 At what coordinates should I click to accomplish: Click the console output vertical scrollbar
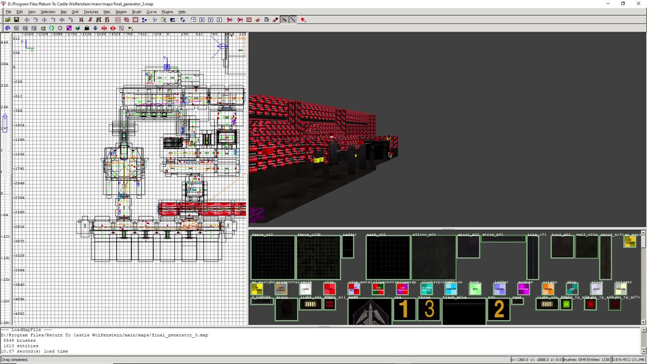point(643,341)
